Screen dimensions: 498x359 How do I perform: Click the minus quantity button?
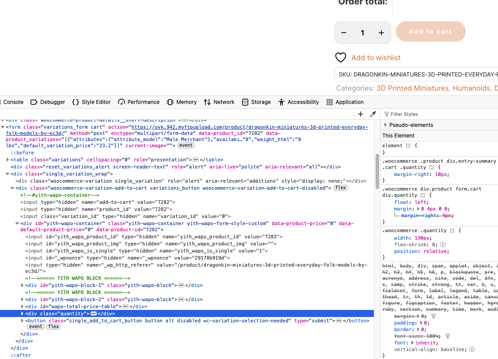(344, 33)
